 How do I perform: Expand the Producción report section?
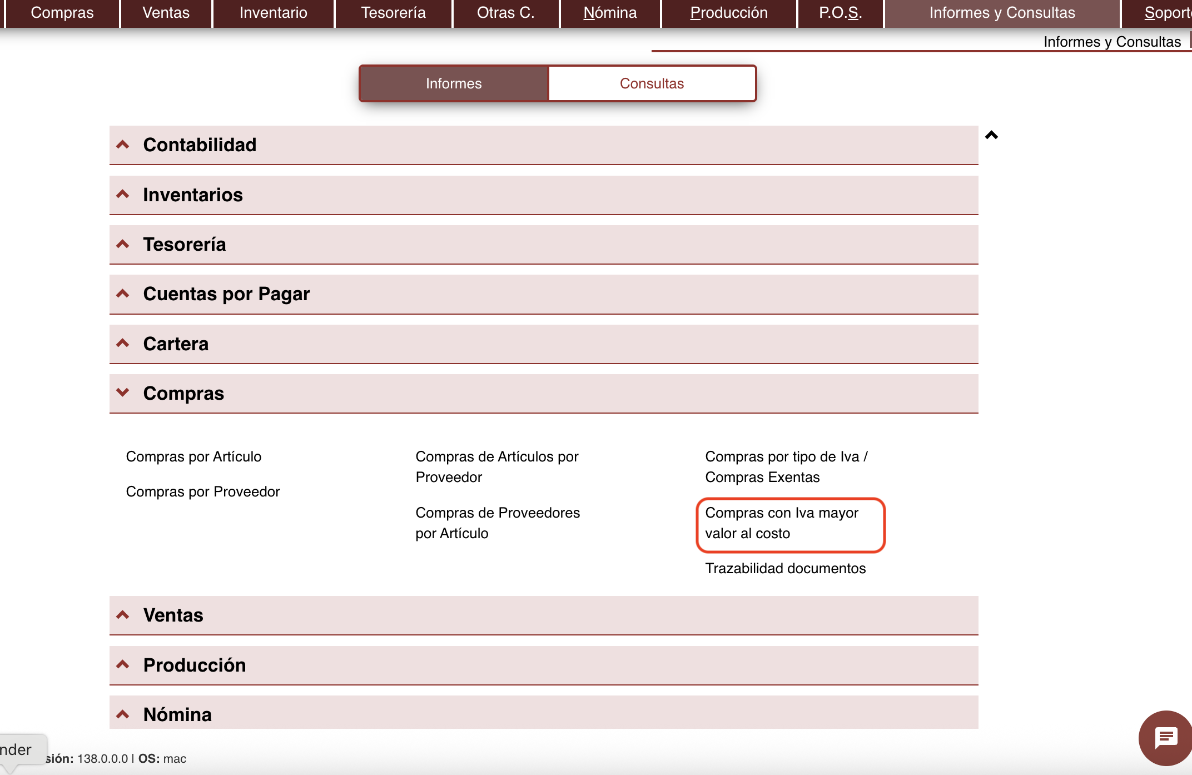click(194, 665)
